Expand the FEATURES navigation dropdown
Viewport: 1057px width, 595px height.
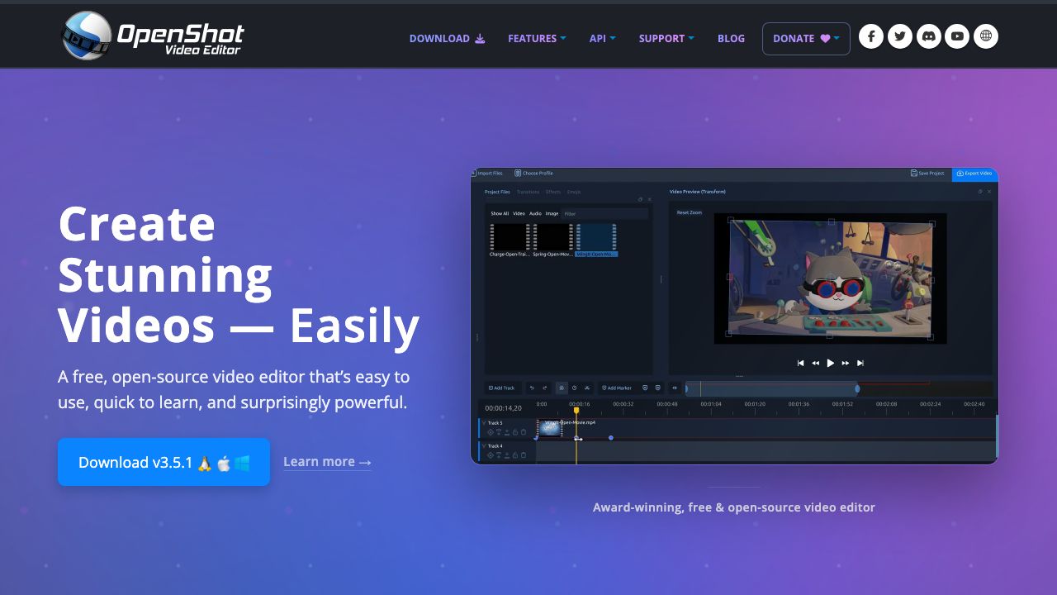tap(537, 38)
